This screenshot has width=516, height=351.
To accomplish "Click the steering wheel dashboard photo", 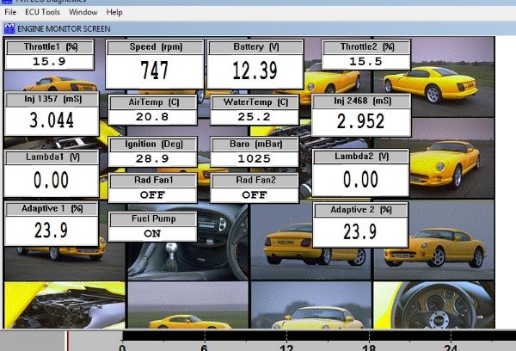I will pyautogui.click(x=439, y=305).
